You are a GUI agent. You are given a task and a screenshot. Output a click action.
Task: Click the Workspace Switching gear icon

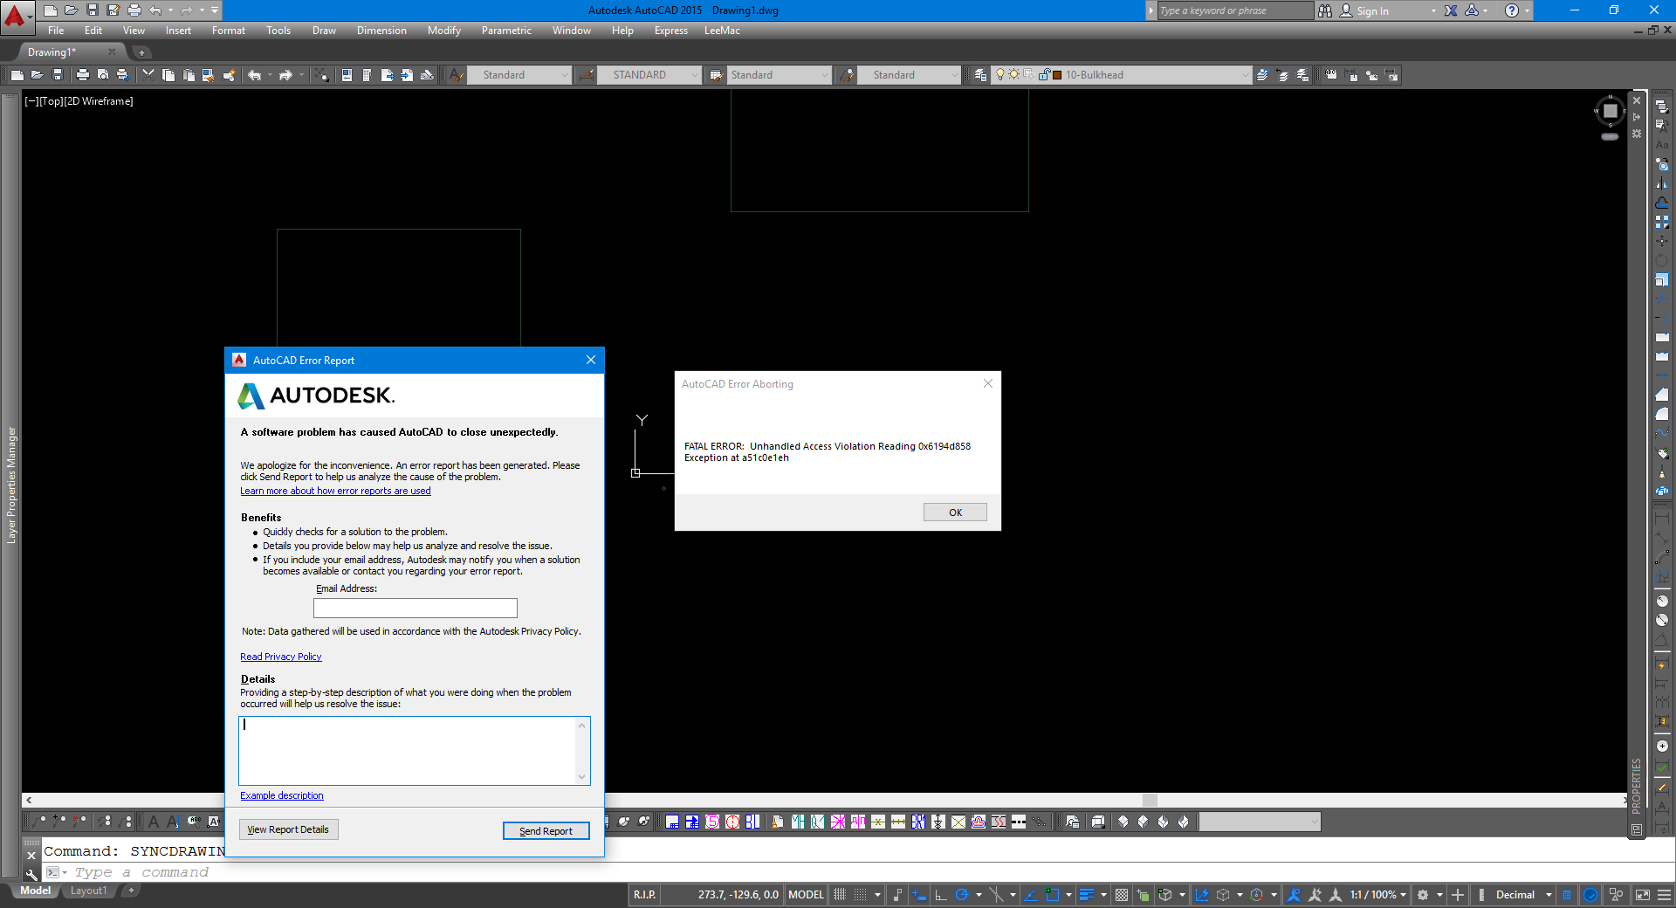pyautogui.click(x=1423, y=895)
